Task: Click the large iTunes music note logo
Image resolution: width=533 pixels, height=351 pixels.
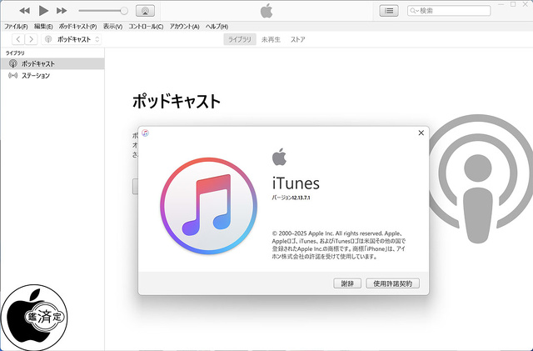Action: point(208,206)
